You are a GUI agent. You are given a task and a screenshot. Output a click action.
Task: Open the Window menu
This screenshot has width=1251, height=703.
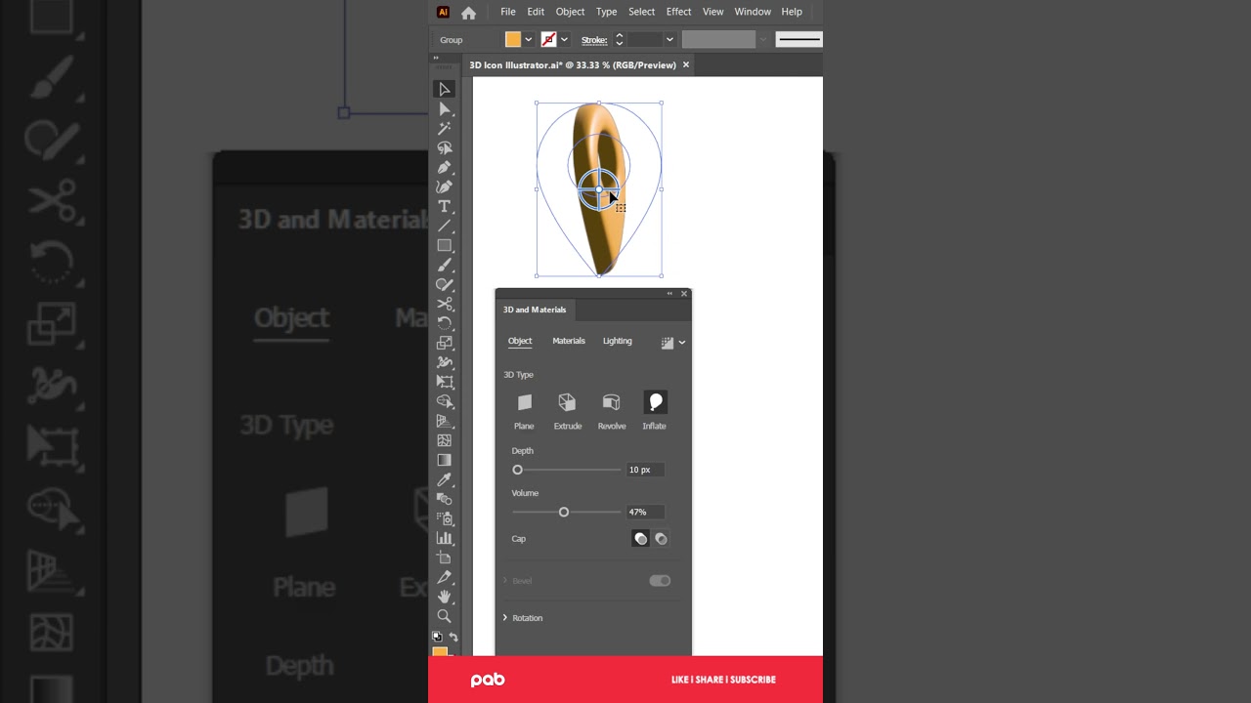[x=753, y=12]
